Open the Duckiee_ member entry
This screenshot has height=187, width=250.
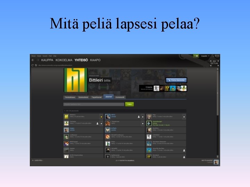pyautogui.click(x=166, y=130)
